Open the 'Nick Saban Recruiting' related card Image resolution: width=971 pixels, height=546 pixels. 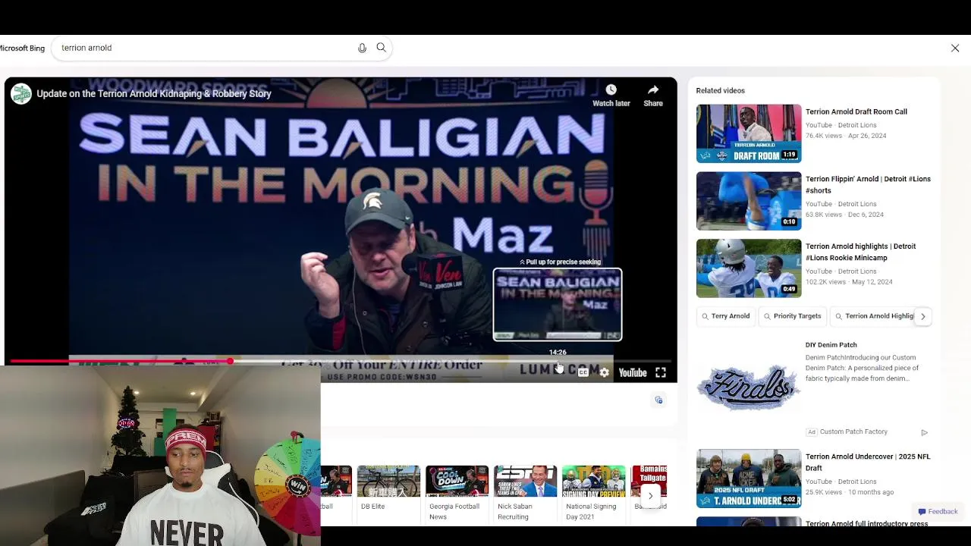(525, 494)
